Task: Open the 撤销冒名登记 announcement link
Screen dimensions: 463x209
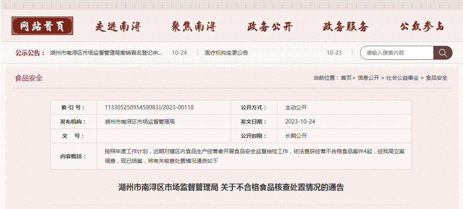Action: [x=106, y=53]
